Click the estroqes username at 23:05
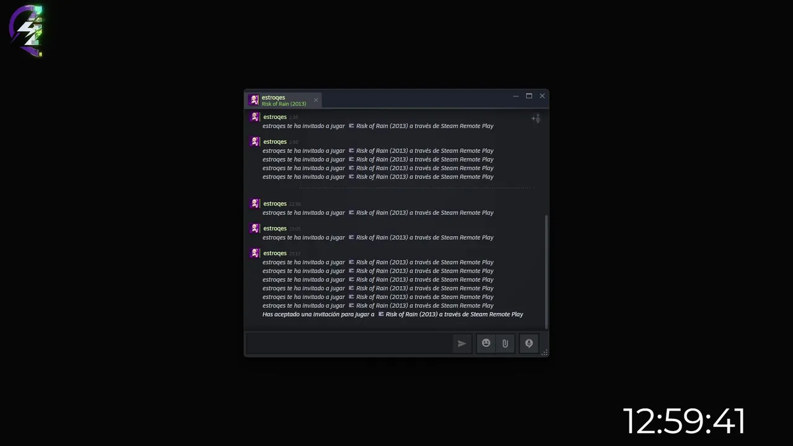 coord(274,229)
